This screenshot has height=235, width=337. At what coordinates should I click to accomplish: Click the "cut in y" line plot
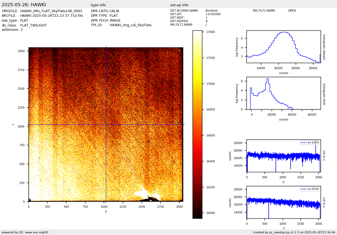click(x=283, y=202)
